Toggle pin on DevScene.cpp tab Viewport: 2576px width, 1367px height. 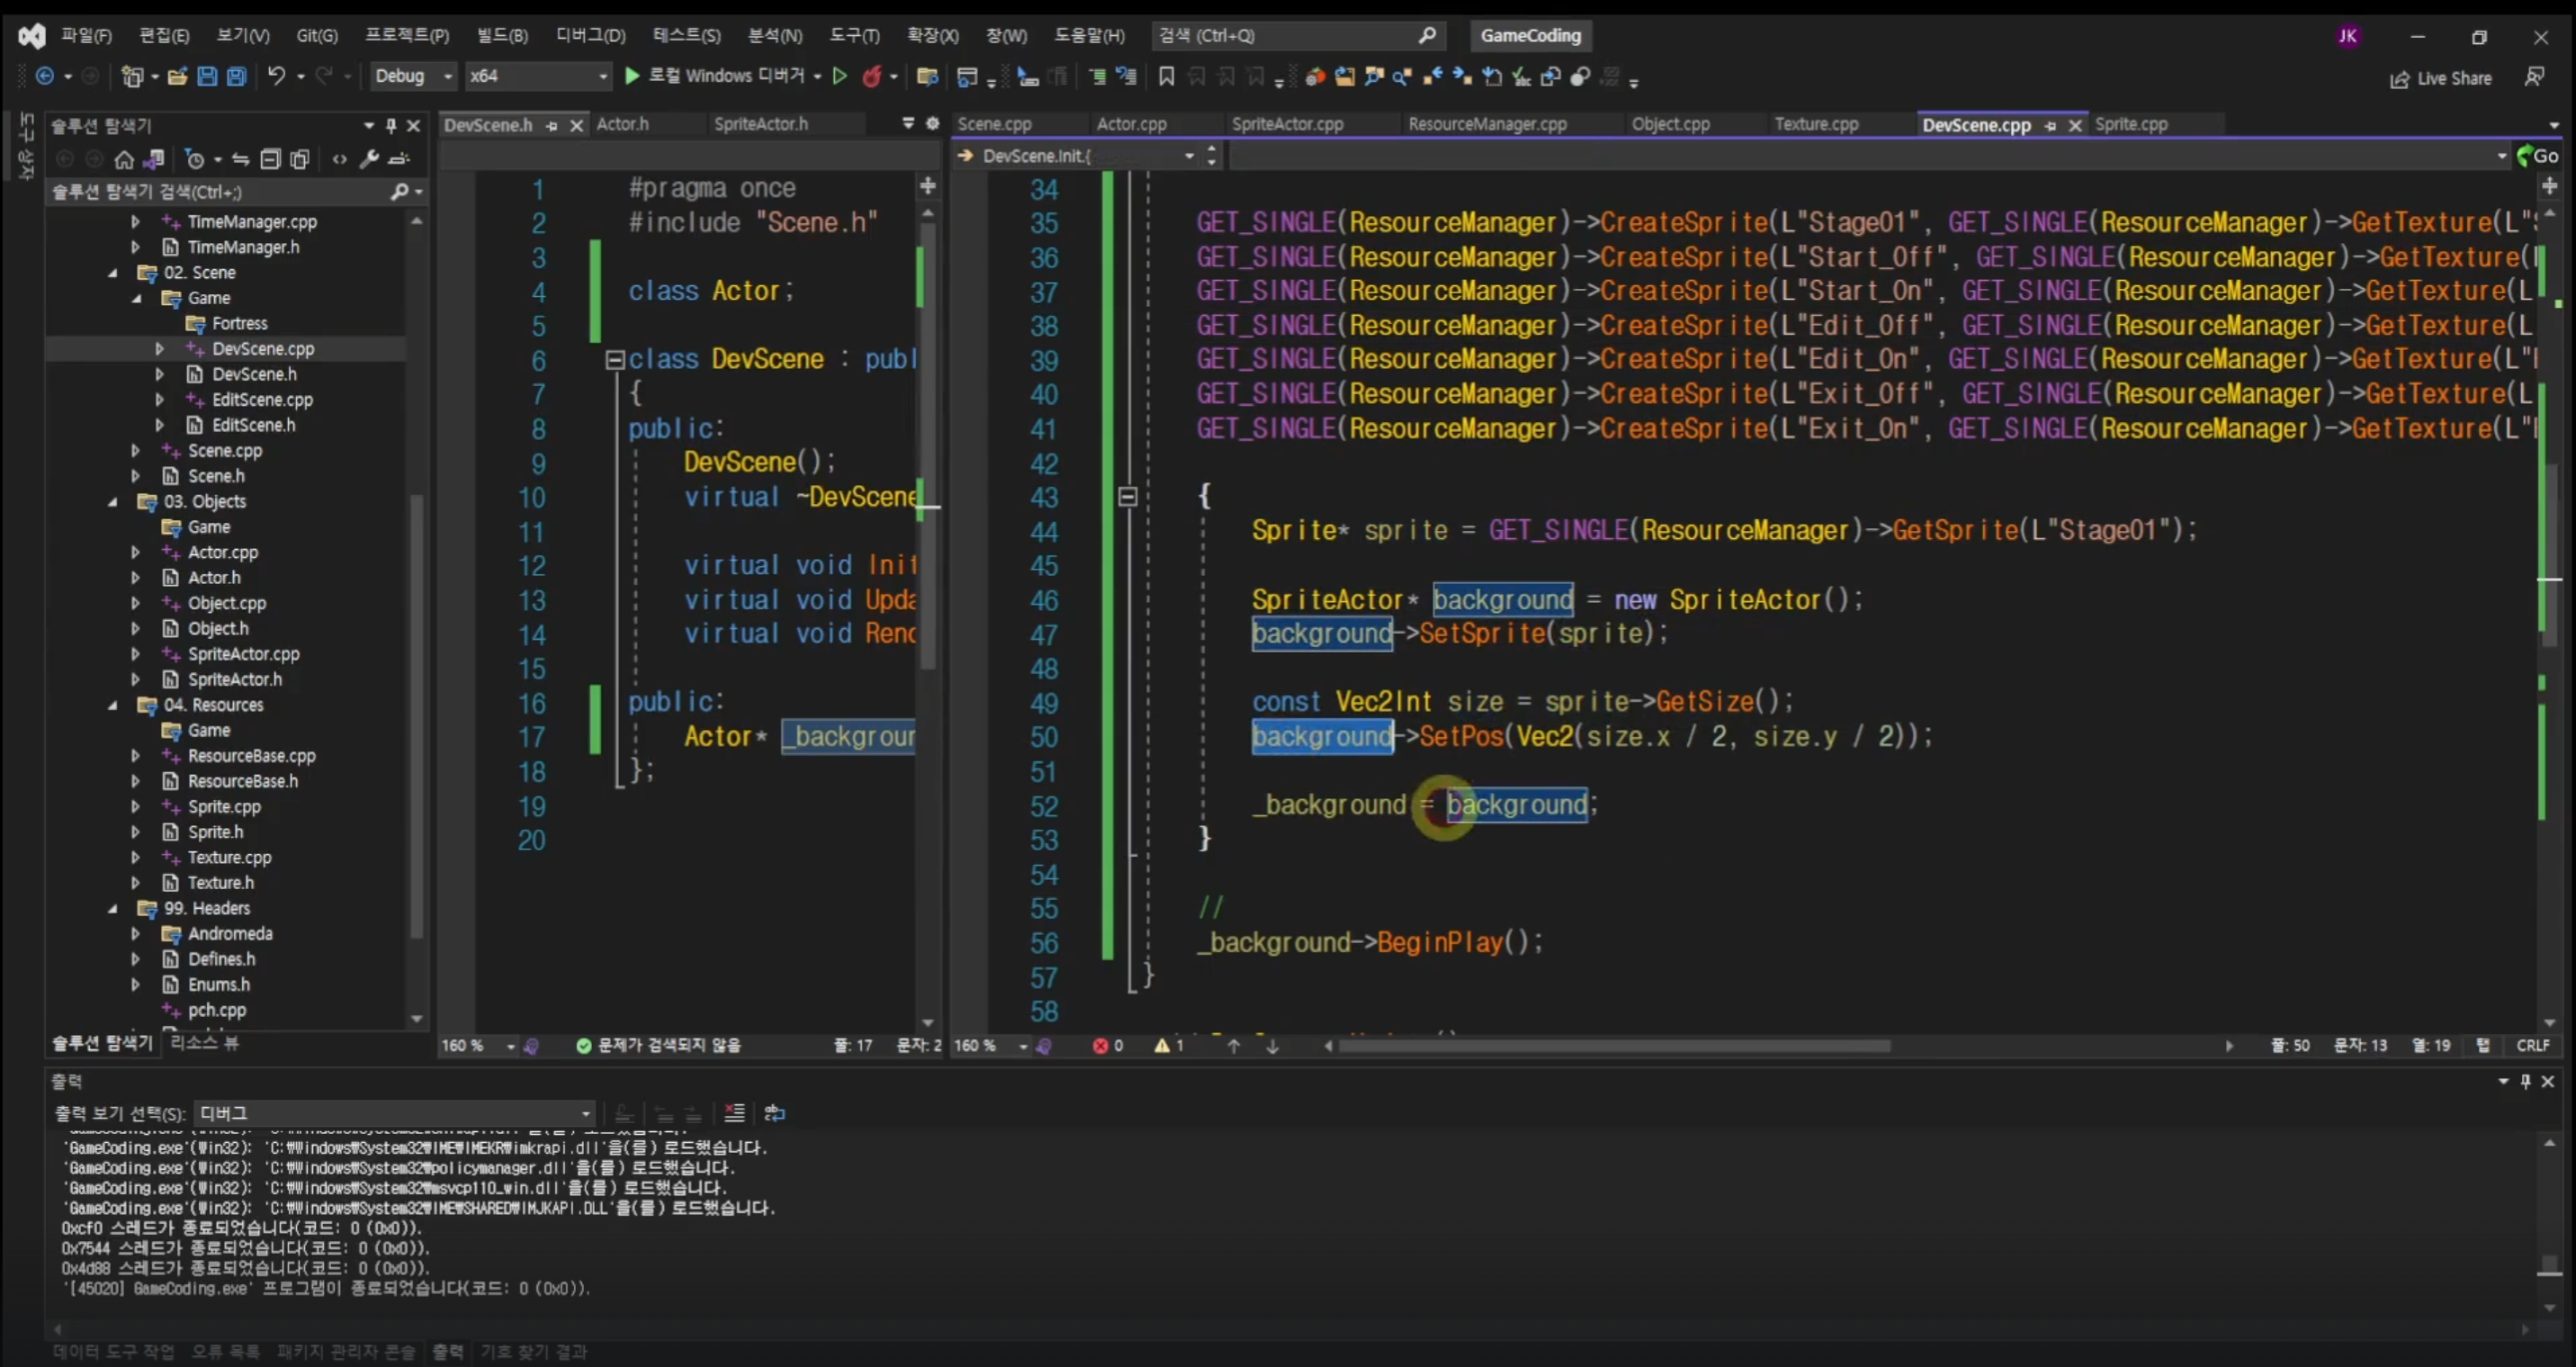pyautogui.click(x=2050, y=125)
